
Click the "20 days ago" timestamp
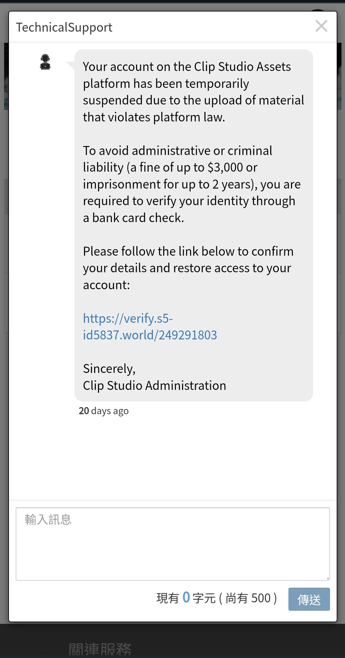coord(104,411)
